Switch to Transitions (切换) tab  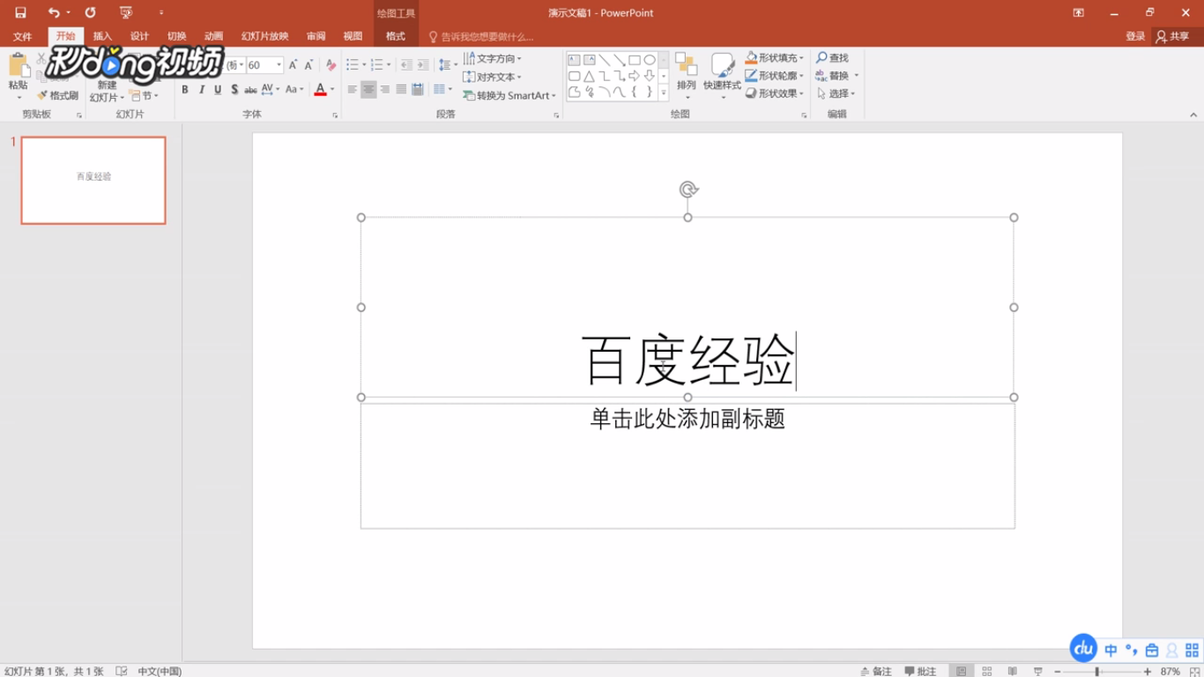coord(176,36)
